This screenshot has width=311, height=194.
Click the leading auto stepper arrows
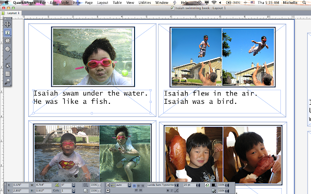(130, 185)
